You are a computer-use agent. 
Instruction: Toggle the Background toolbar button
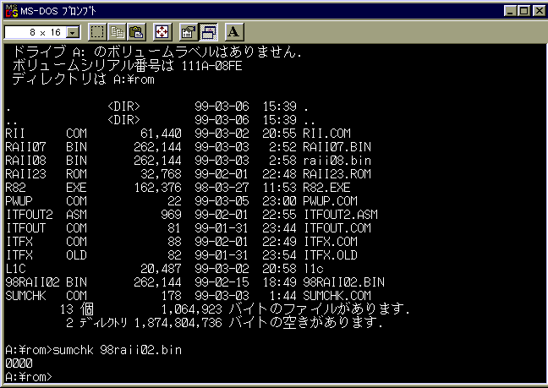[x=208, y=32]
